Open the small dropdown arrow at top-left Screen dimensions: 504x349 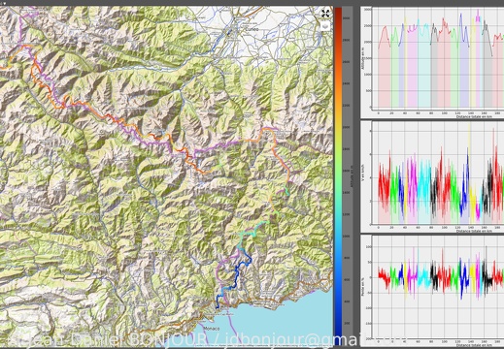4,3
